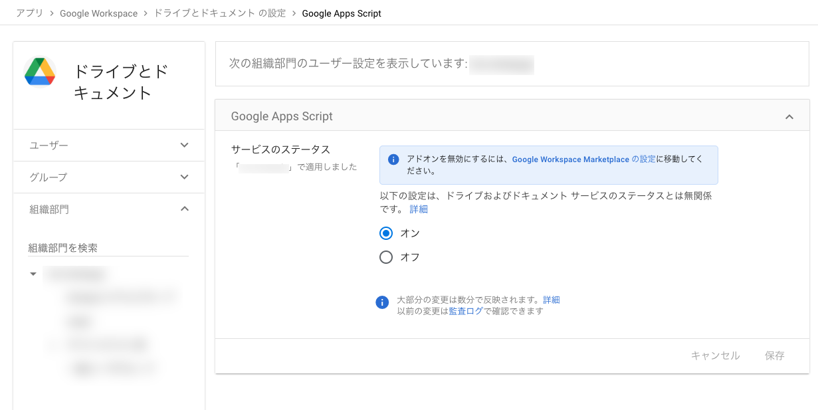The height and width of the screenshot is (410, 818).
Task: Click the info icon beside the changes note
Action: tap(382, 302)
